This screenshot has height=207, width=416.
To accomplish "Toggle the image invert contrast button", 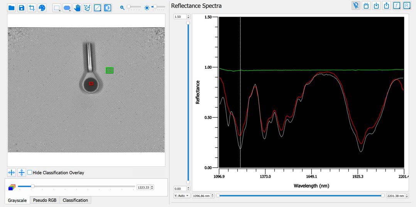I will [x=108, y=8].
